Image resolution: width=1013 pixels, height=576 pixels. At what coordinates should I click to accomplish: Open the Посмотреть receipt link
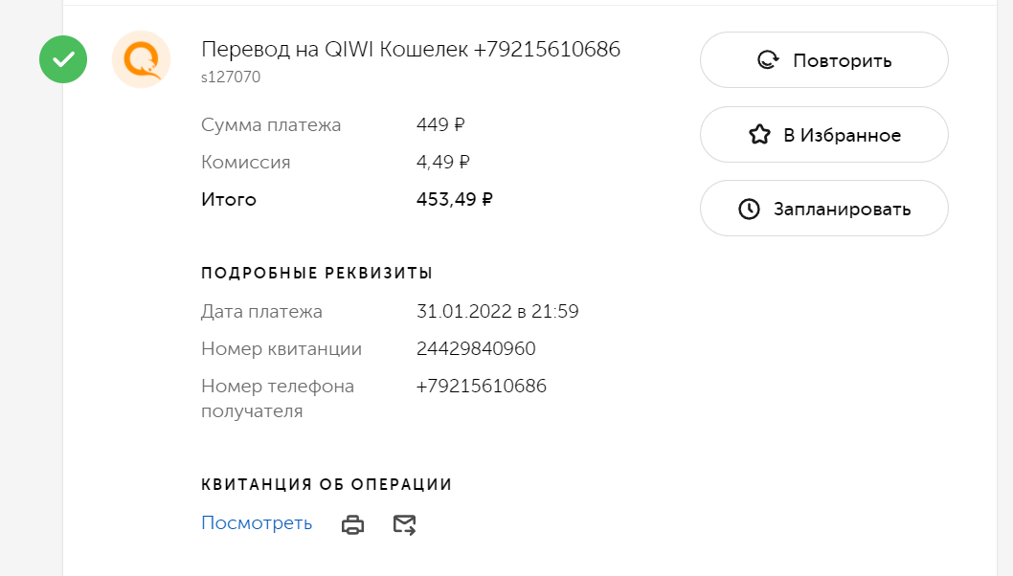[x=257, y=522]
